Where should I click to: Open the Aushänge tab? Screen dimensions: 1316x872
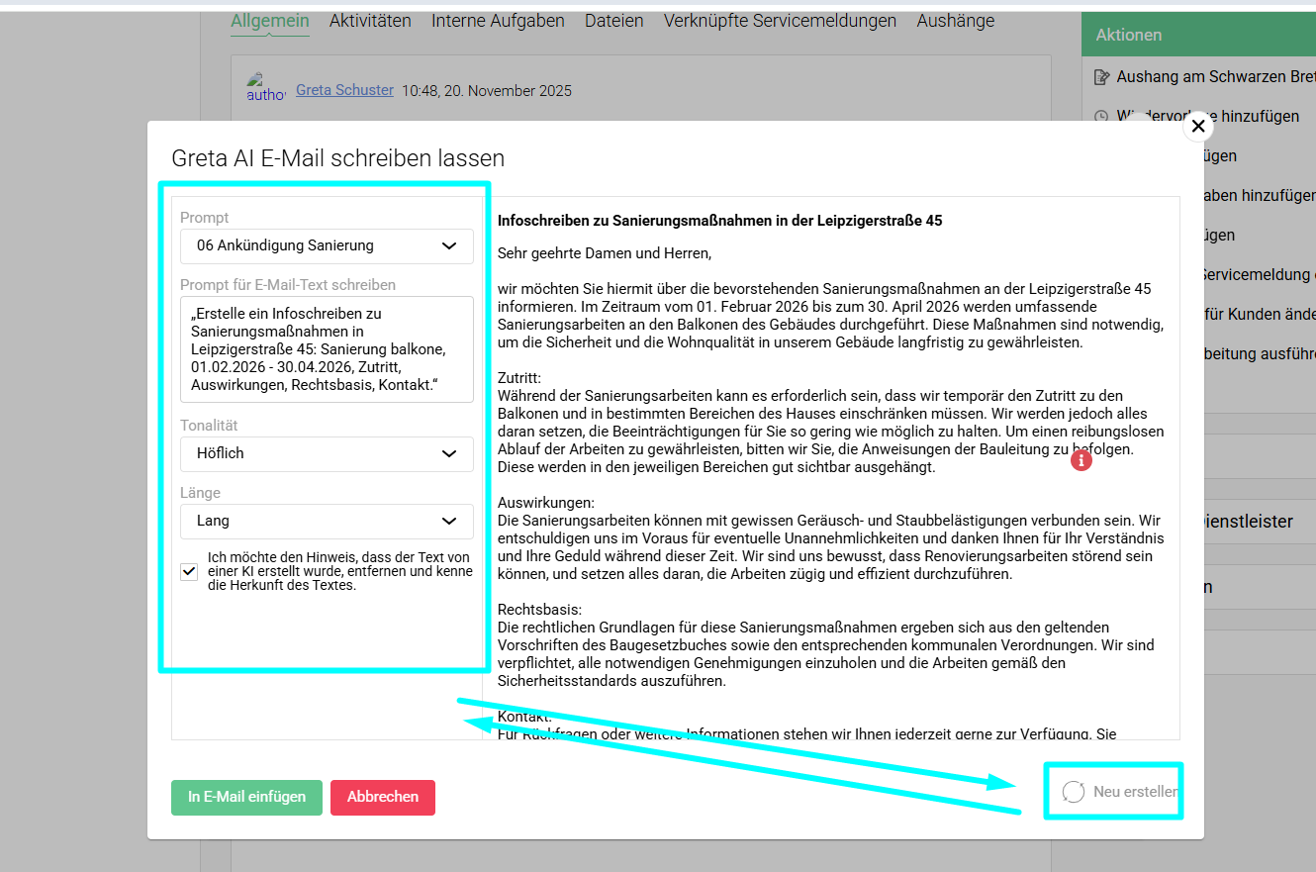point(955,21)
